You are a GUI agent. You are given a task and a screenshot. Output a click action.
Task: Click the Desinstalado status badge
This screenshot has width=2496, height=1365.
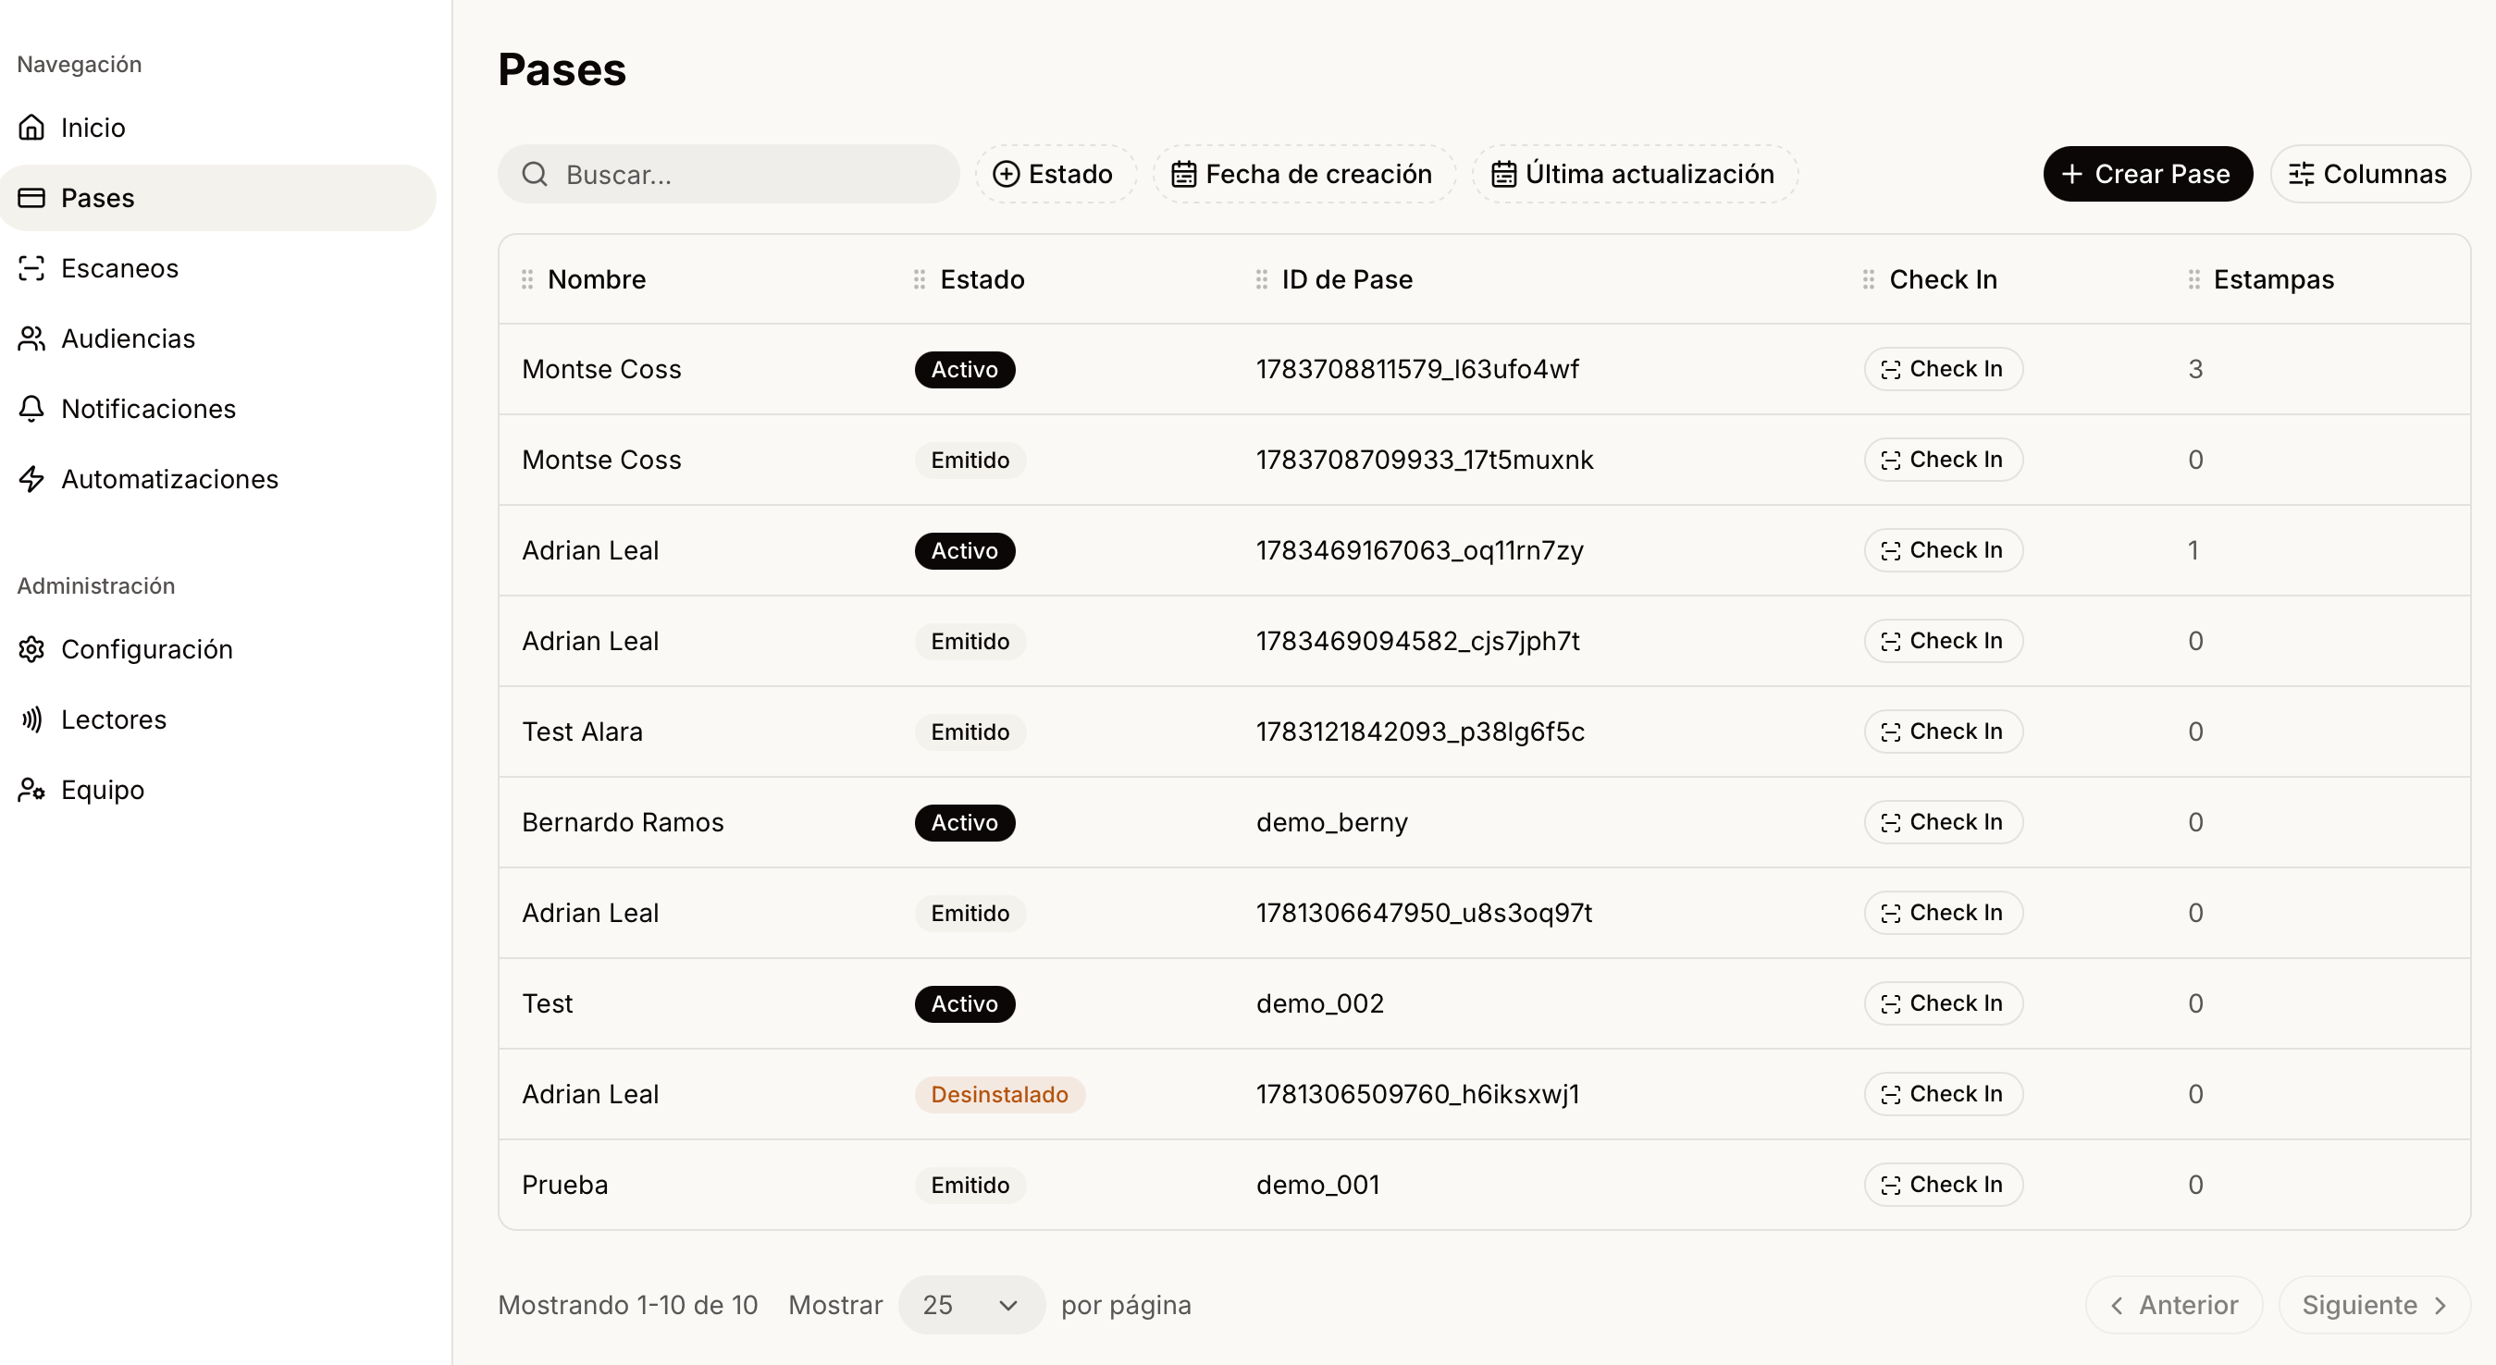point(1000,1095)
